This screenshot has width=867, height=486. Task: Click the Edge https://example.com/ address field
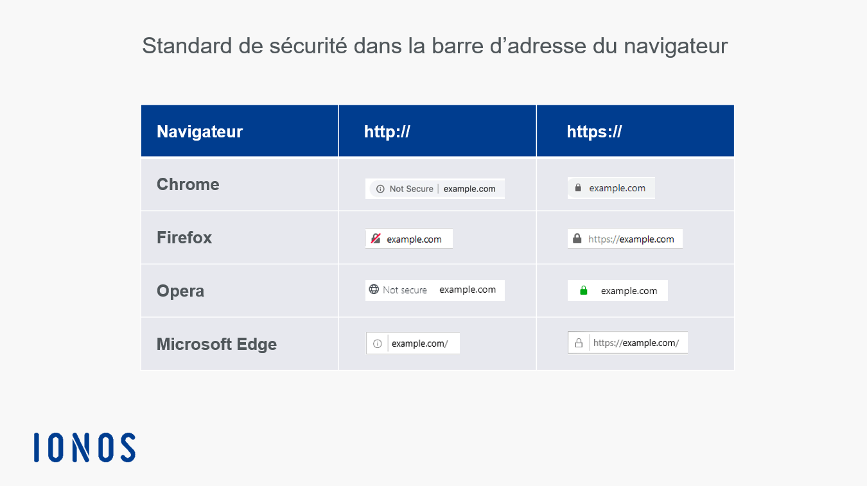click(627, 343)
